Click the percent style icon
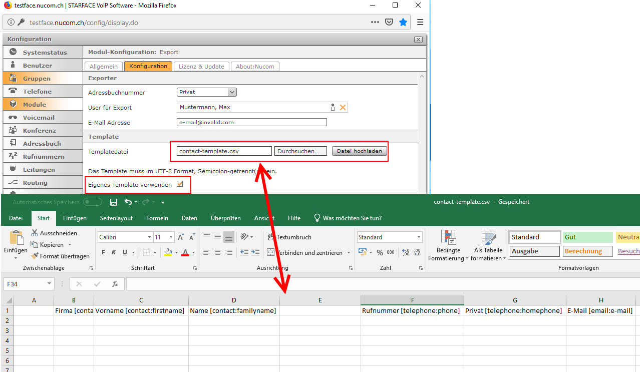 pos(380,252)
